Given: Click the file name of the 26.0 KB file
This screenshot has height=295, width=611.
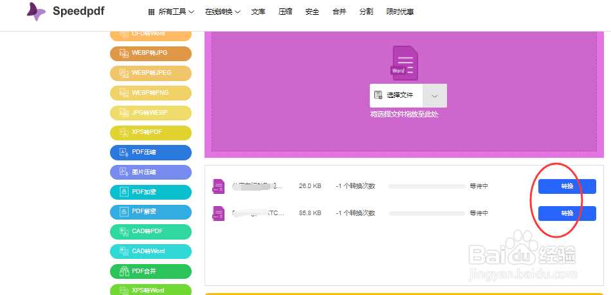Looking at the screenshot, I should point(258,187).
